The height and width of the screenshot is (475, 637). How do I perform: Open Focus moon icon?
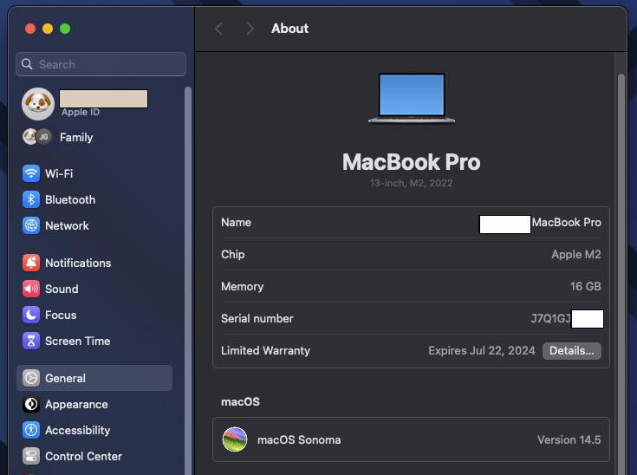[31, 315]
